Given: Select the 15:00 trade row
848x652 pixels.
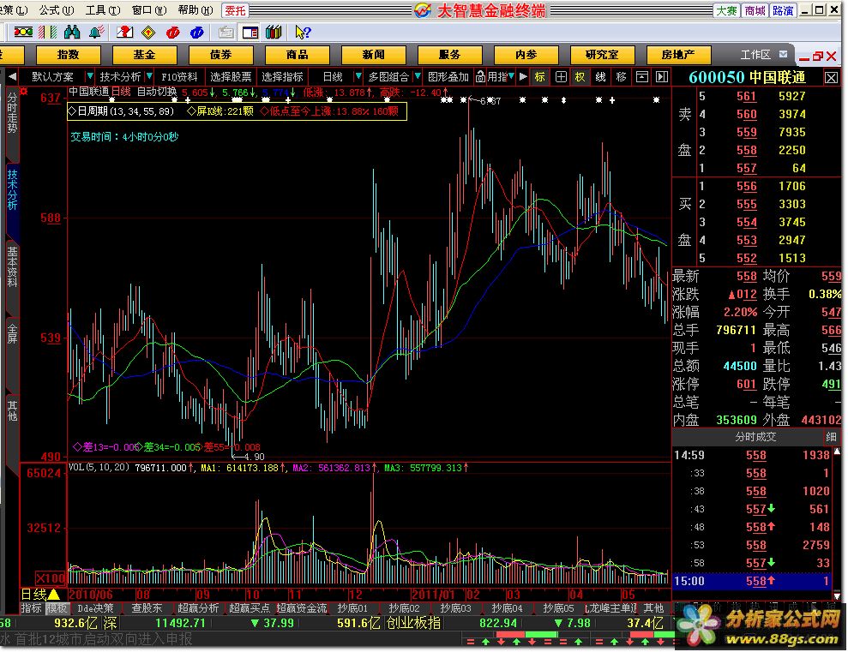Looking at the screenshot, I should point(752,581).
